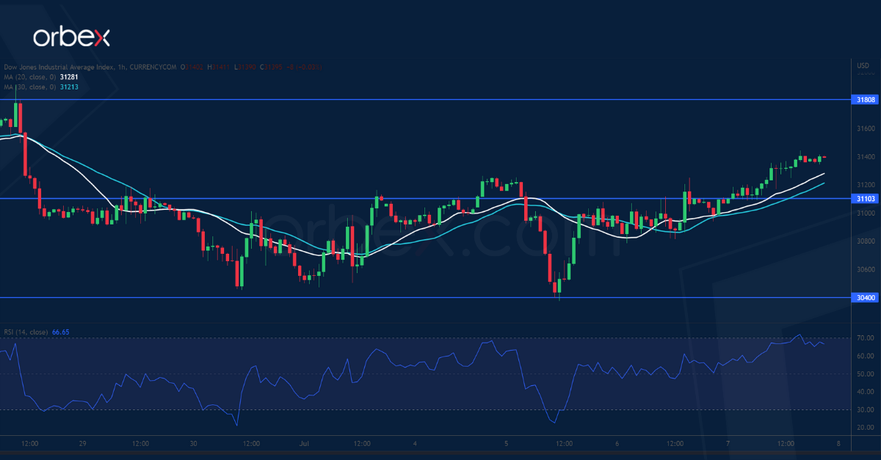Click the 30 date marker on time axis

193,444
